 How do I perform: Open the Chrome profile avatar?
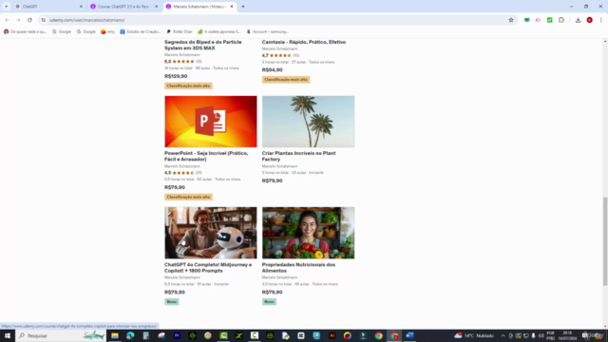point(589,20)
